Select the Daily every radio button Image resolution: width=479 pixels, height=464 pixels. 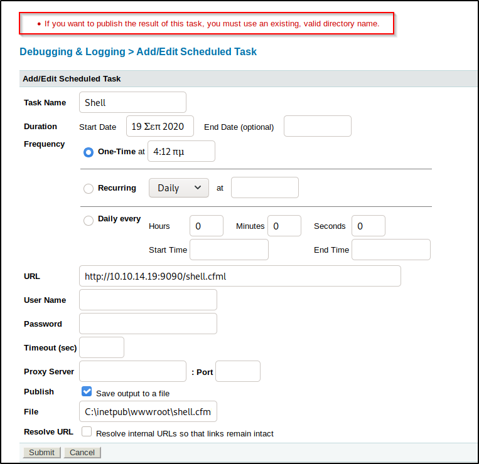tap(89, 220)
